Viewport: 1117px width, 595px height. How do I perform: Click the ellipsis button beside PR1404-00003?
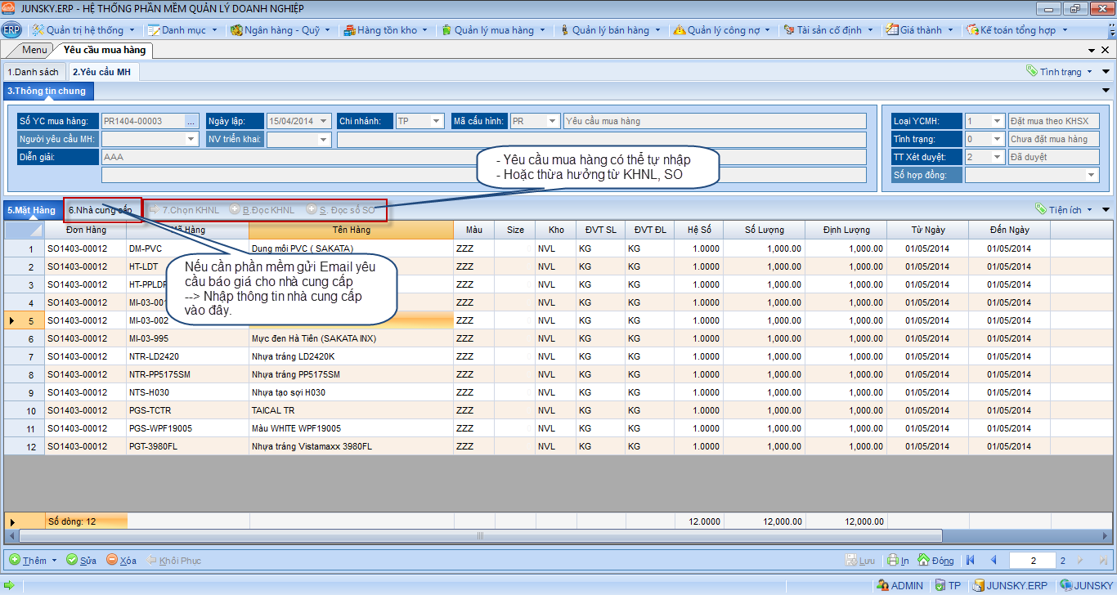191,121
